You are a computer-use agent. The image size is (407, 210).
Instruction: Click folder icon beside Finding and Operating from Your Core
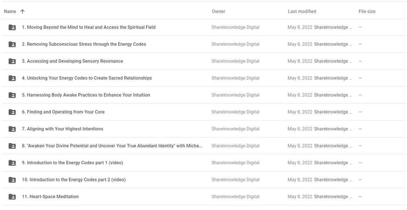[x=12, y=112]
